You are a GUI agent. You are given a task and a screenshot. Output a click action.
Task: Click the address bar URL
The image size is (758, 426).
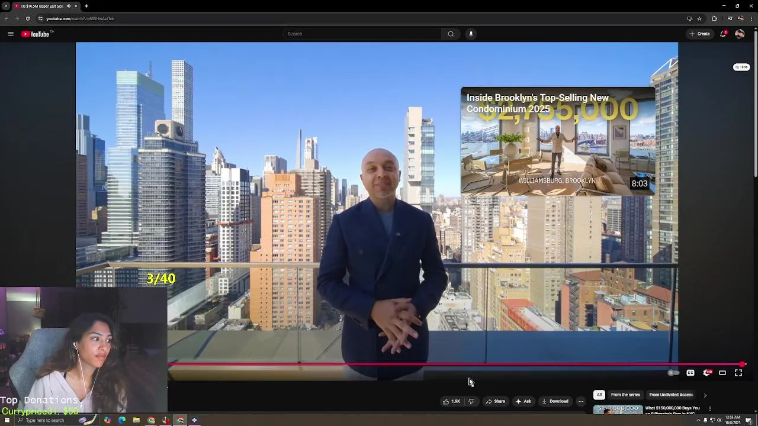80,18
